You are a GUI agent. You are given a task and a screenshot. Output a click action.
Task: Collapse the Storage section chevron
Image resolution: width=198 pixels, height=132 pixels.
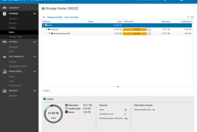(x=35, y=14)
